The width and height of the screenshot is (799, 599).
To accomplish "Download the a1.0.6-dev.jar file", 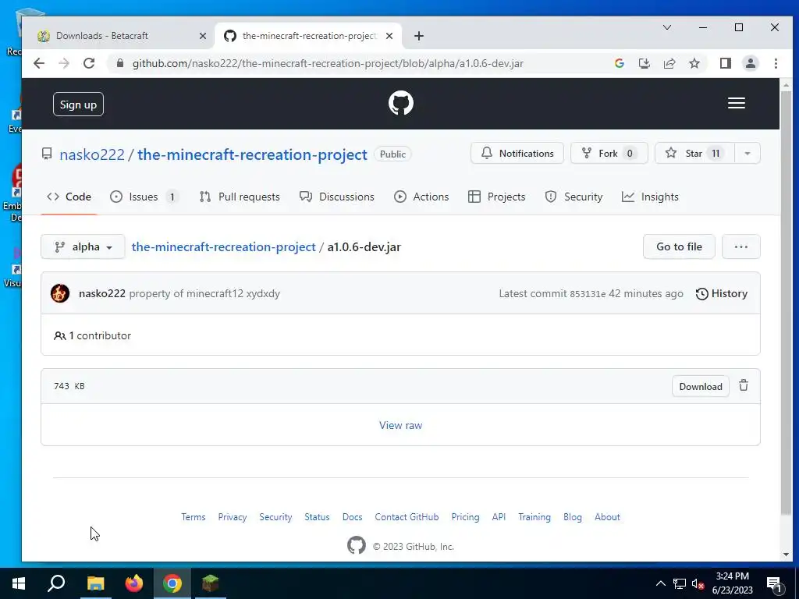I will (x=700, y=386).
